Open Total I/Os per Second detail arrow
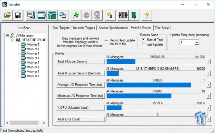215x133 pixels. click(208, 61)
